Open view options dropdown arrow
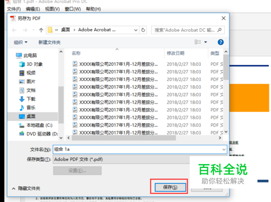The image size is (271, 202). (x=205, y=42)
